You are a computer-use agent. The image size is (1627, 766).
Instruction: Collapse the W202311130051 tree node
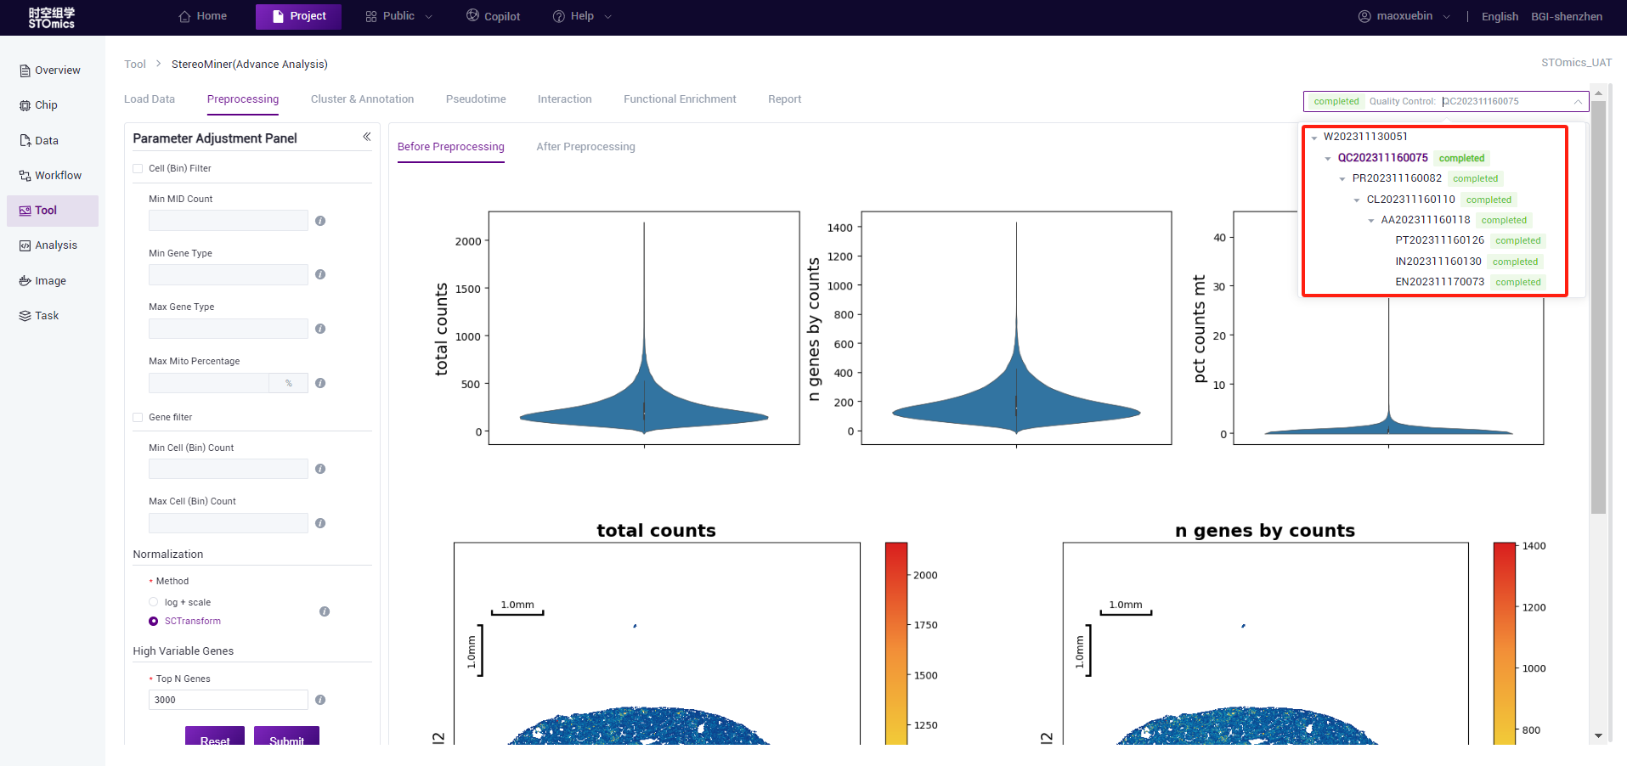tap(1314, 138)
